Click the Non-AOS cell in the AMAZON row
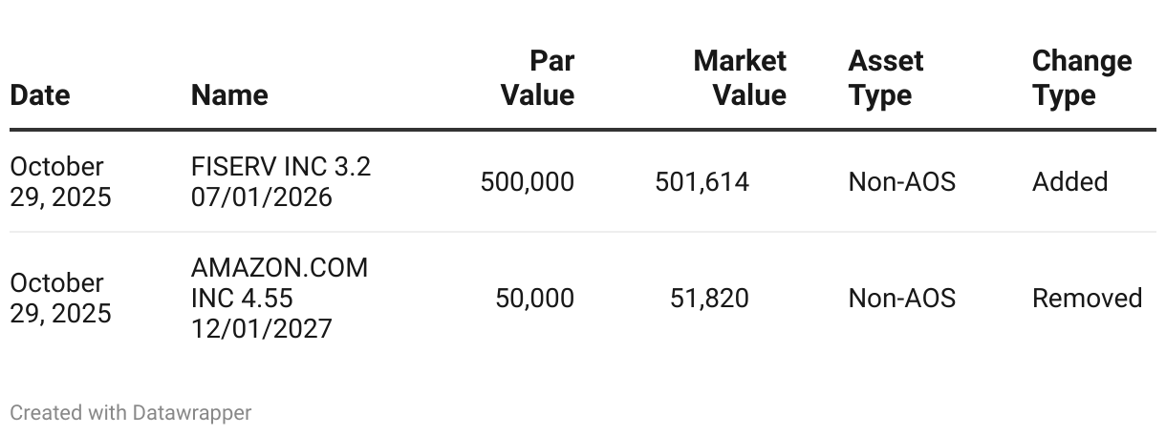Viewport: 1166px width, 435px height. pos(902,299)
